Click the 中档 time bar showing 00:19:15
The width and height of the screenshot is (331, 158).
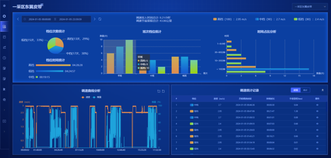click(37, 77)
